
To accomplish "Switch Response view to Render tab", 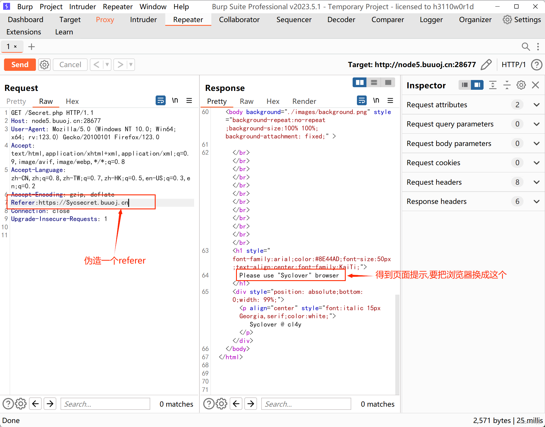I will pyautogui.click(x=304, y=101).
